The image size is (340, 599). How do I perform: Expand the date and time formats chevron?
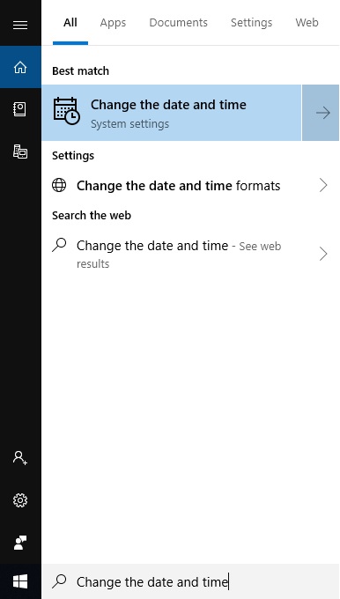click(x=323, y=186)
